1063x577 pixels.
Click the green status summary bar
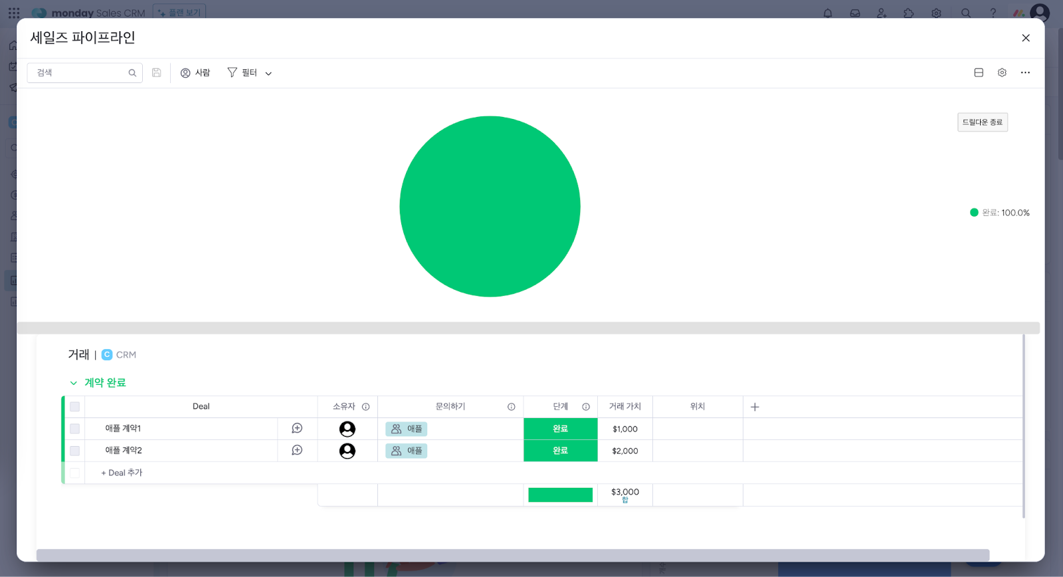point(561,495)
